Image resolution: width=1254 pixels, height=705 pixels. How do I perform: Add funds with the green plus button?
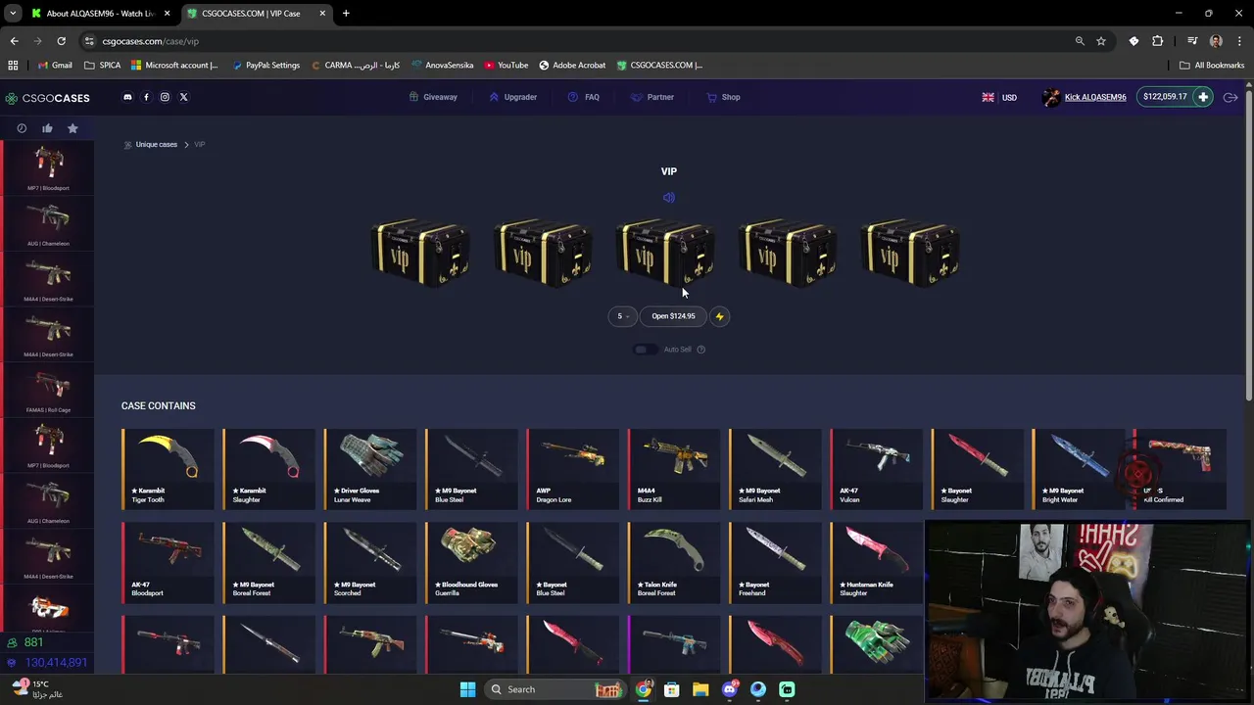point(1203,97)
